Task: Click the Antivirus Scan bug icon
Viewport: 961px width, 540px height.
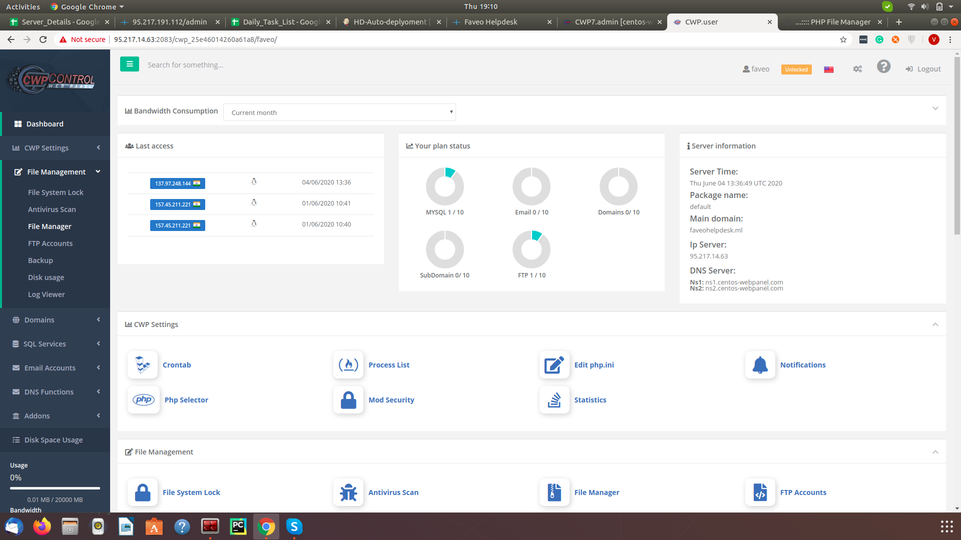Action: point(348,492)
